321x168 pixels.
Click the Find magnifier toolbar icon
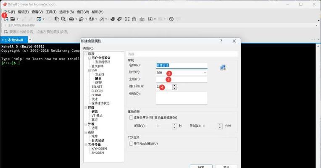coord(63,19)
